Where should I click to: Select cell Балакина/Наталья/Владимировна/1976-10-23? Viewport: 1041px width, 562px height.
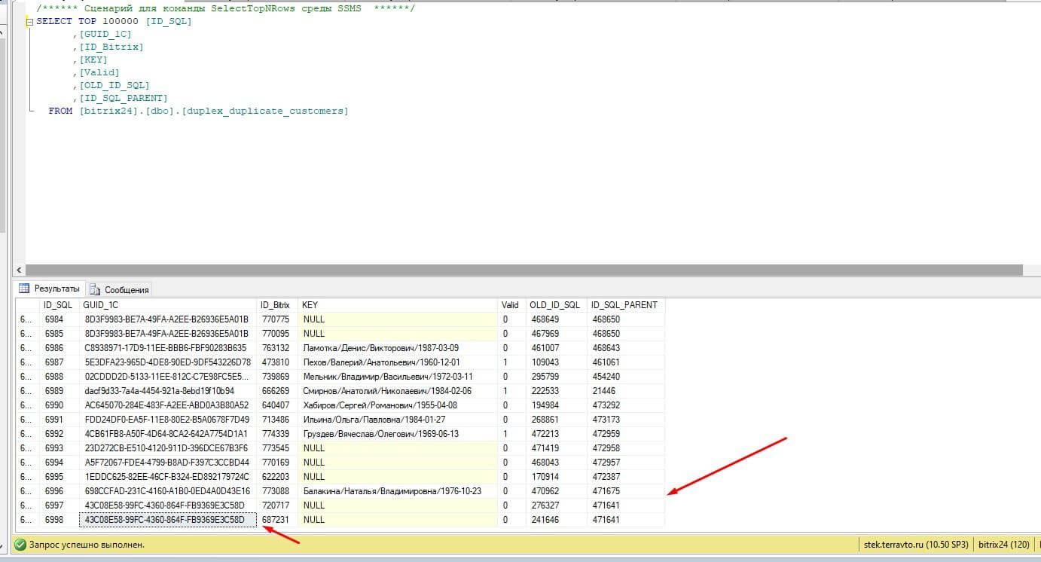[x=392, y=491]
